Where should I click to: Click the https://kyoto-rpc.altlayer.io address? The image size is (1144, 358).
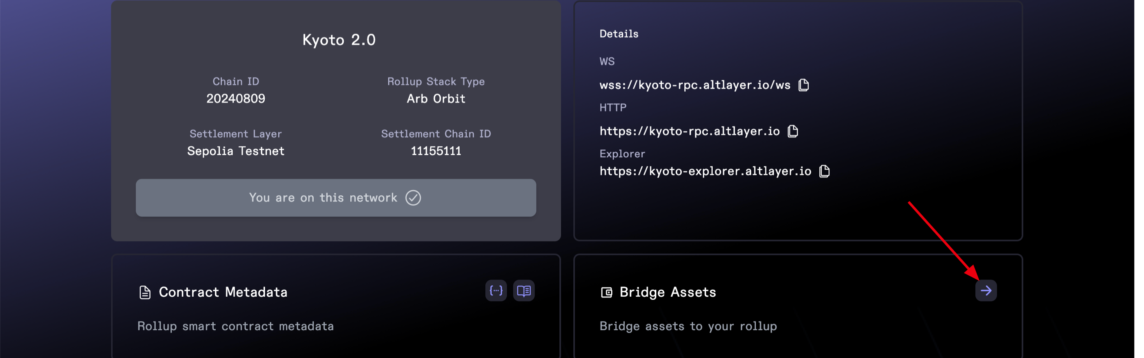tap(689, 131)
